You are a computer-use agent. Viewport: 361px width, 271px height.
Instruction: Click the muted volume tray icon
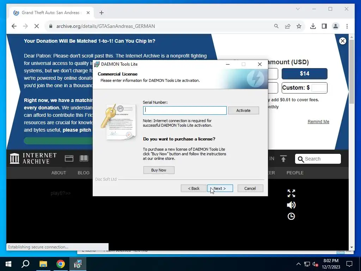click(x=315, y=264)
